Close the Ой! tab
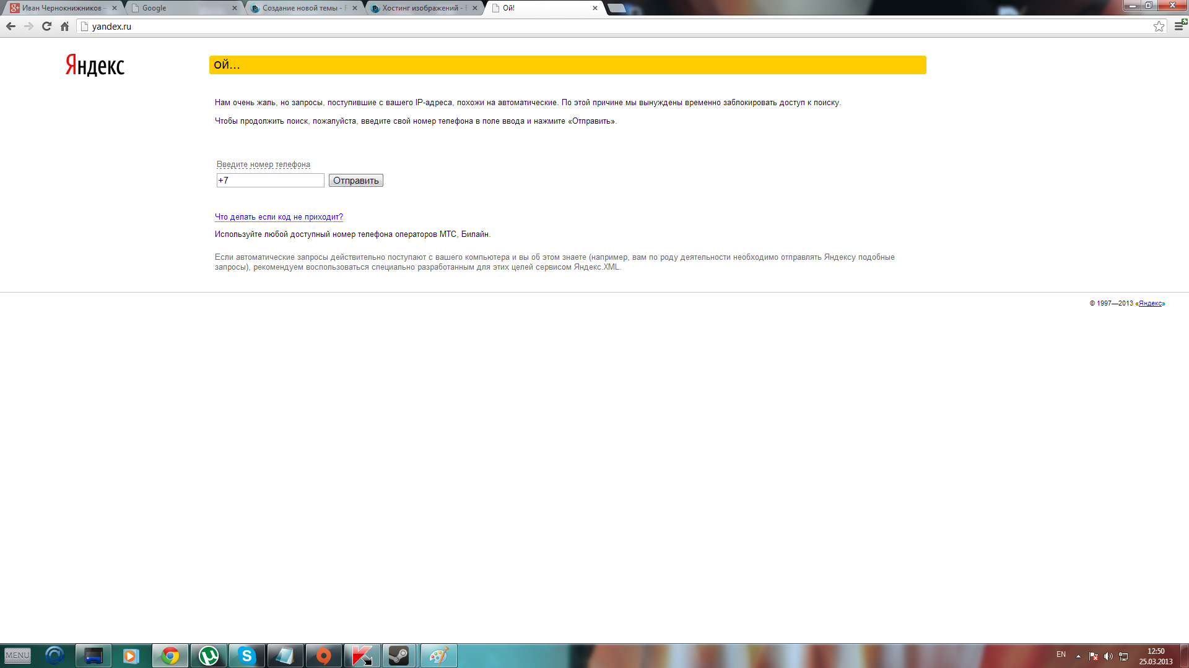Viewport: 1189px width, 668px height. click(595, 8)
